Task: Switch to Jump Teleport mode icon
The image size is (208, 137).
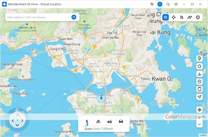Action: tap(174, 17)
